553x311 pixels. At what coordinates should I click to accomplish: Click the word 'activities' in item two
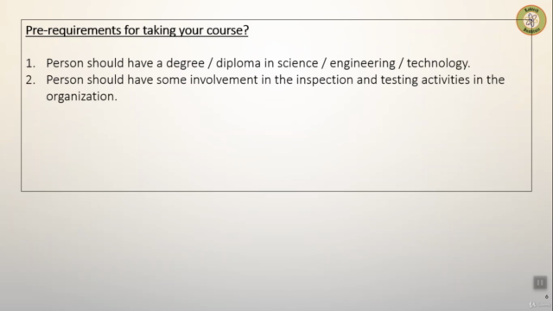tap(446, 79)
